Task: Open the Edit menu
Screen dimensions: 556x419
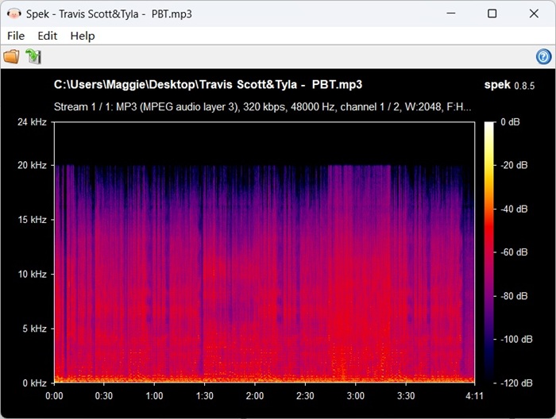Action: point(48,36)
